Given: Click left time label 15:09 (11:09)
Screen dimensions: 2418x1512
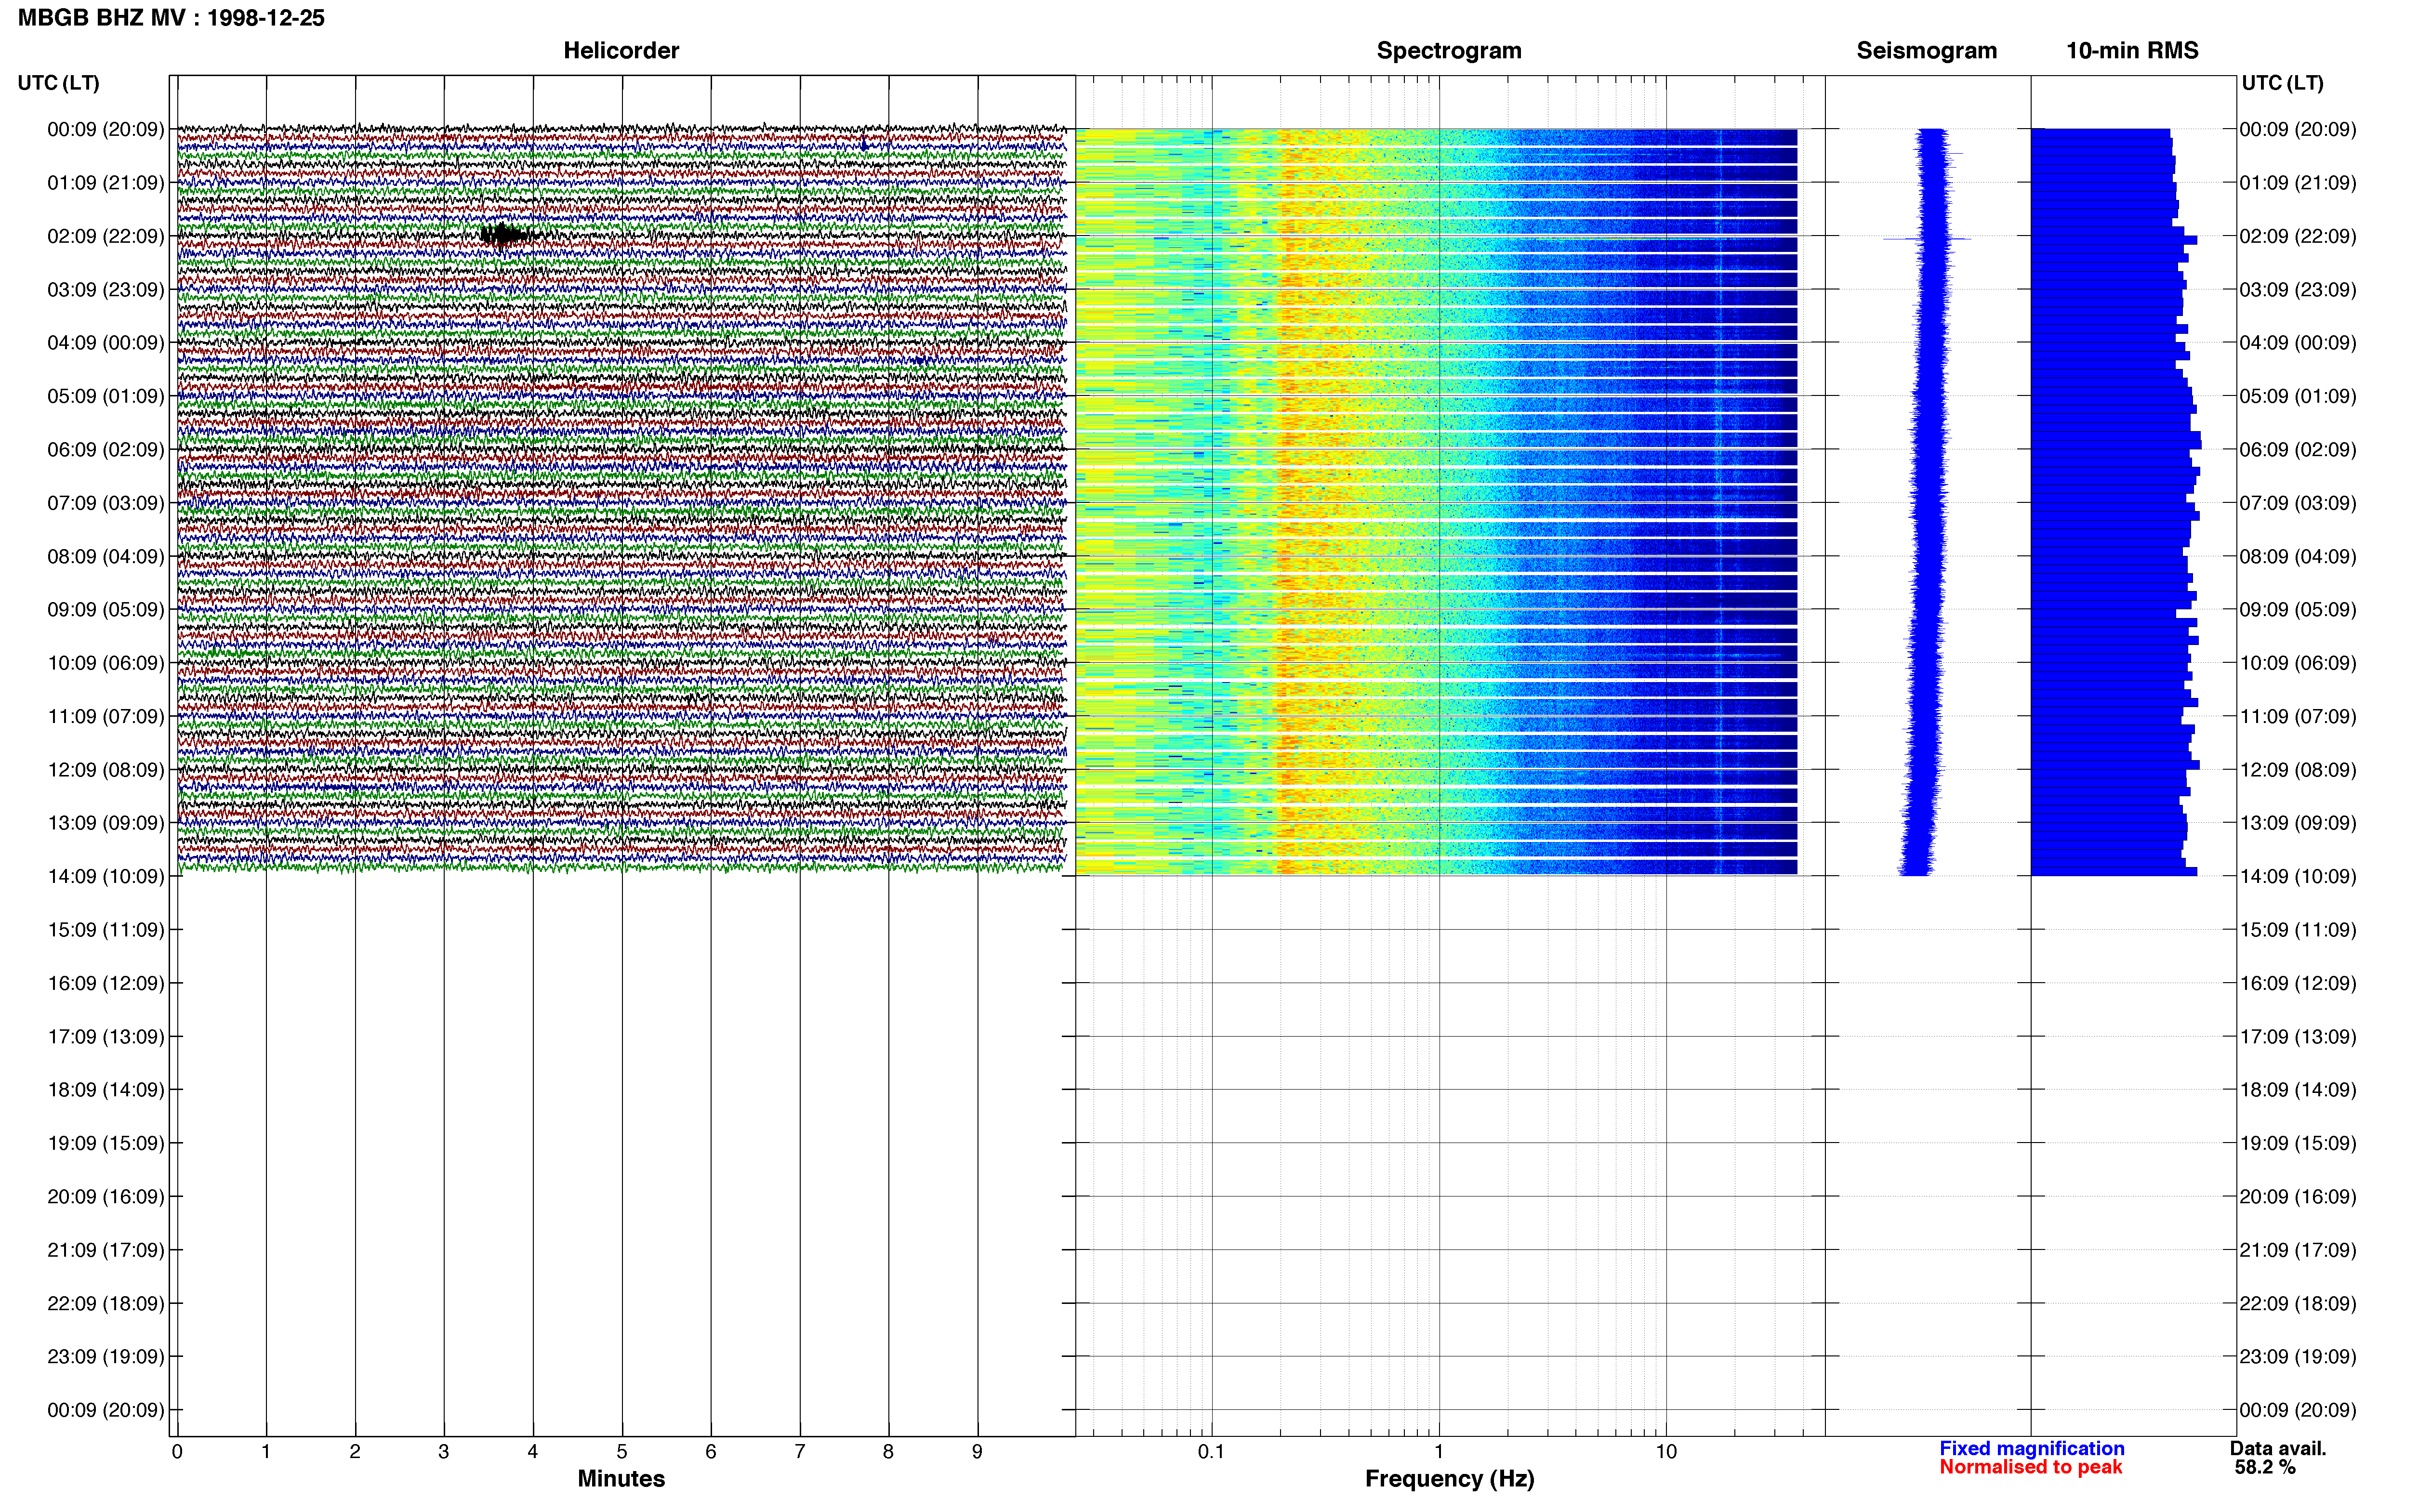Looking at the screenshot, I should click(106, 930).
